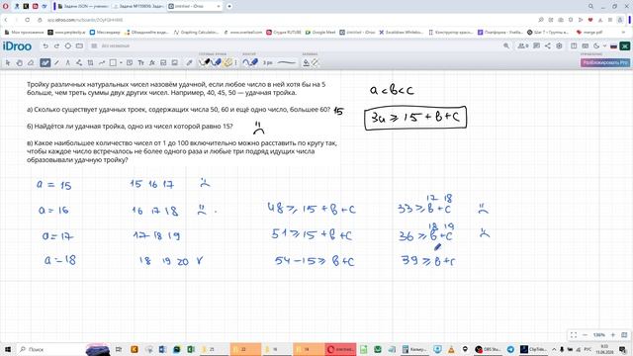The image size is (633, 356).
Task: Toggle dark mode moon icon
Action: point(596,46)
